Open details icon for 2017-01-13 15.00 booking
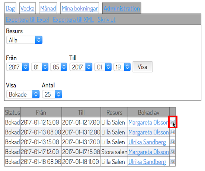 pyautogui.click(x=173, y=142)
